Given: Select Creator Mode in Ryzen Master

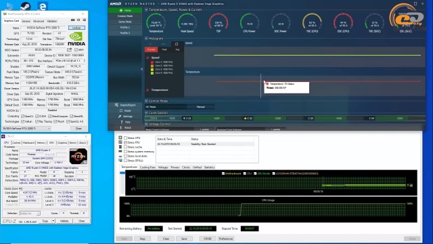Looking at the screenshot, I should [x=125, y=16].
